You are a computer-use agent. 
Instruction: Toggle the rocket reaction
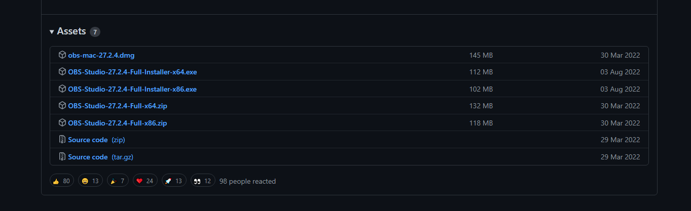[174, 181]
